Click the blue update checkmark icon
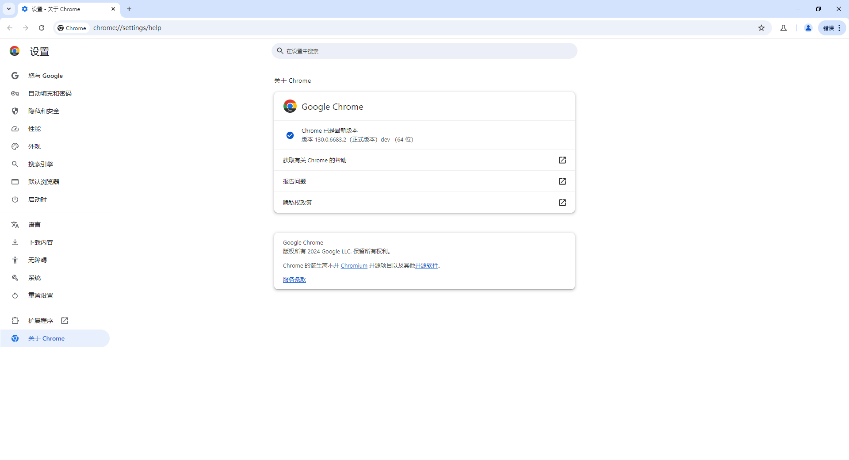The image size is (849, 460). pos(290,135)
